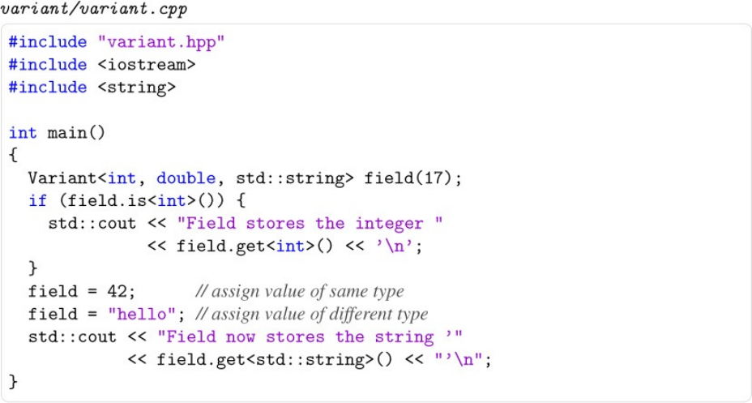The image size is (752, 403).
Task: Click field.is<int>() in the condition
Action: tap(140, 201)
